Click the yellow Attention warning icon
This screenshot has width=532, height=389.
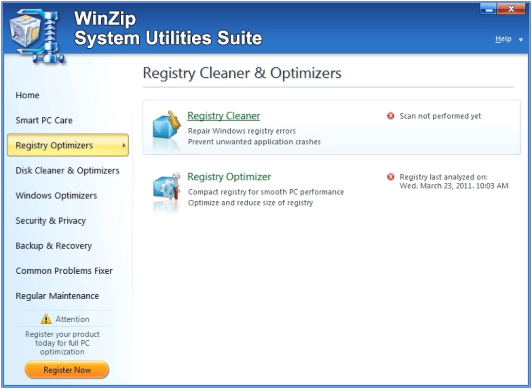(x=46, y=319)
